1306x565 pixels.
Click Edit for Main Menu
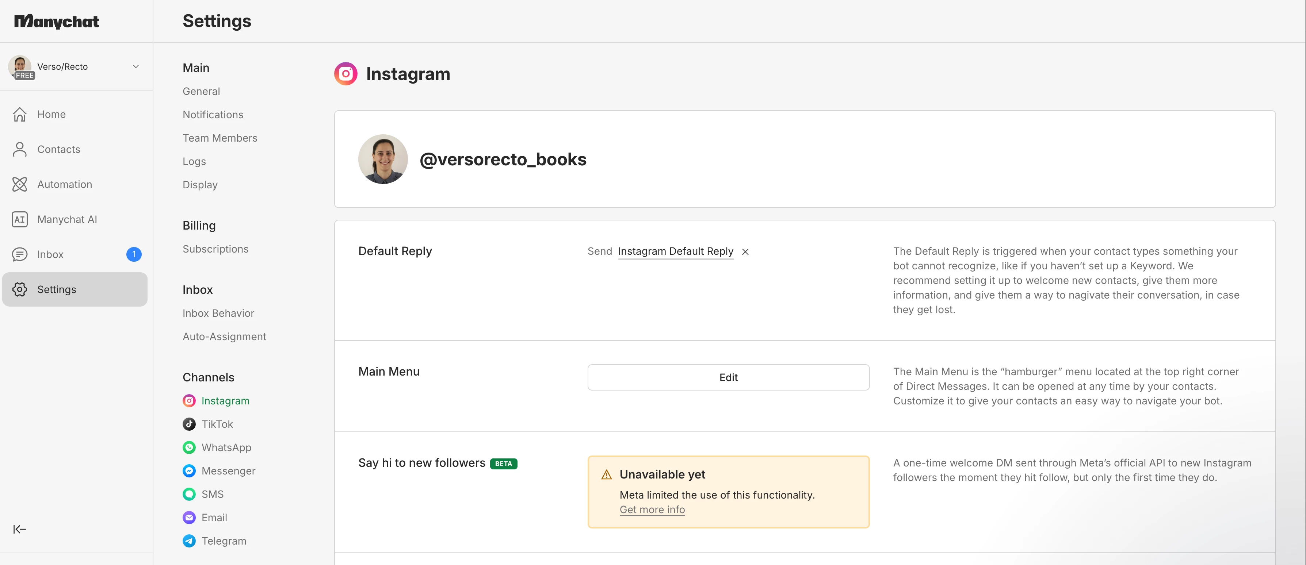tap(728, 377)
